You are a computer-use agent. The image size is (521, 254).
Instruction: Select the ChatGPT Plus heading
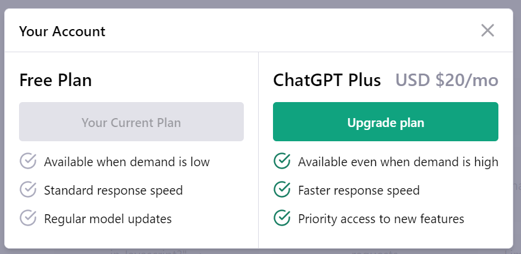(x=327, y=80)
